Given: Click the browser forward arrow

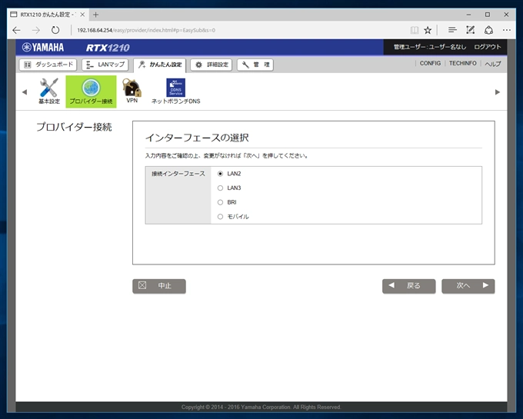Looking at the screenshot, I should [35, 30].
